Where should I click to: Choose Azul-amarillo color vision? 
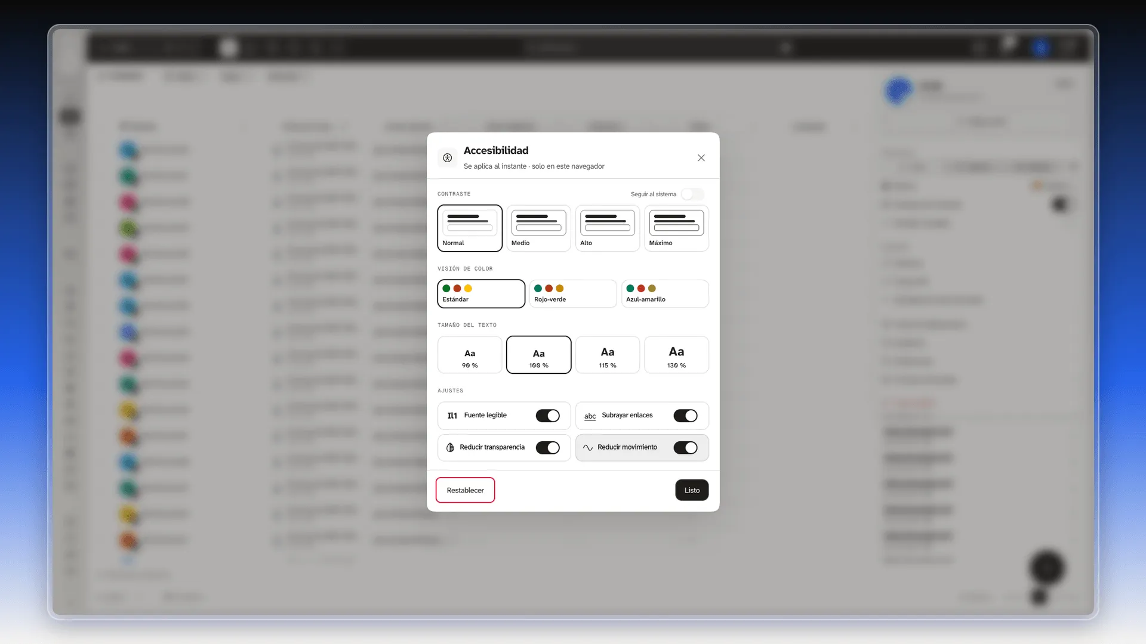point(665,294)
